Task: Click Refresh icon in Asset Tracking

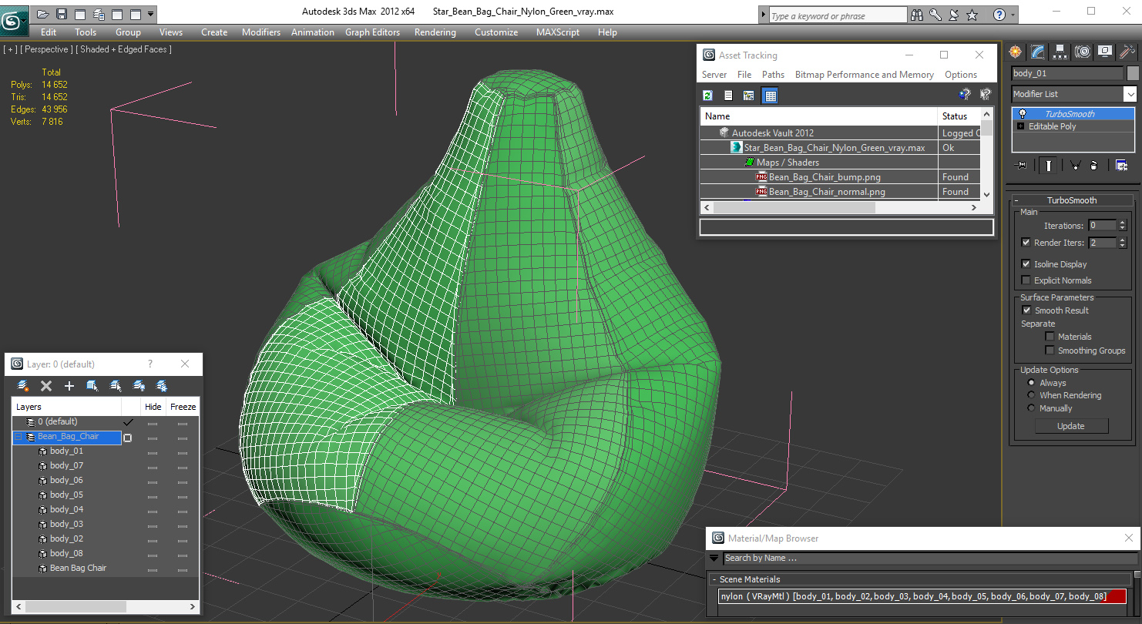Action: point(708,96)
